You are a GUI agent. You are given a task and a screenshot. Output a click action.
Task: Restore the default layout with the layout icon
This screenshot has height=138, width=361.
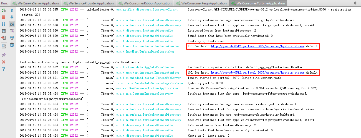click(x=4, y=46)
